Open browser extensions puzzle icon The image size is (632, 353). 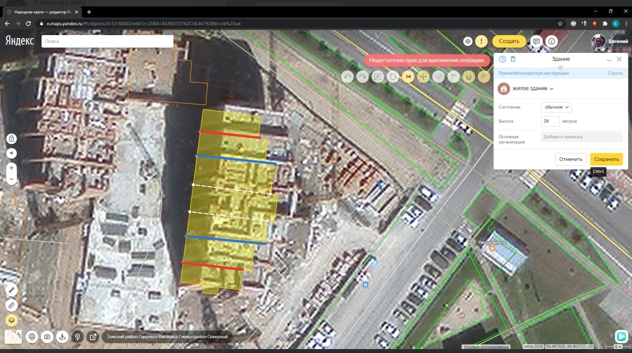[x=605, y=23]
